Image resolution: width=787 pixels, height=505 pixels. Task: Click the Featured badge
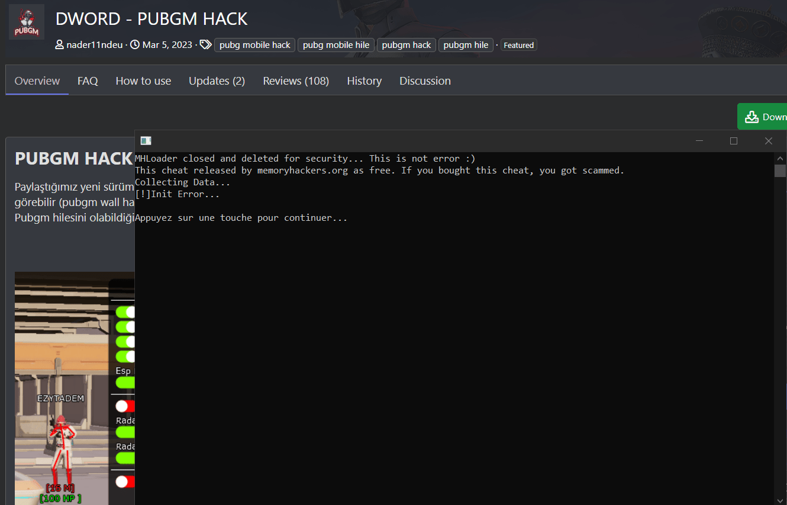(519, 45)
